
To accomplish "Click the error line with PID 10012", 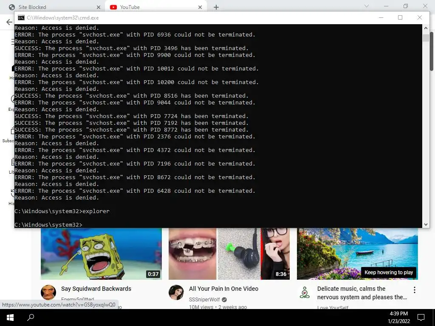I will [136, 69].
